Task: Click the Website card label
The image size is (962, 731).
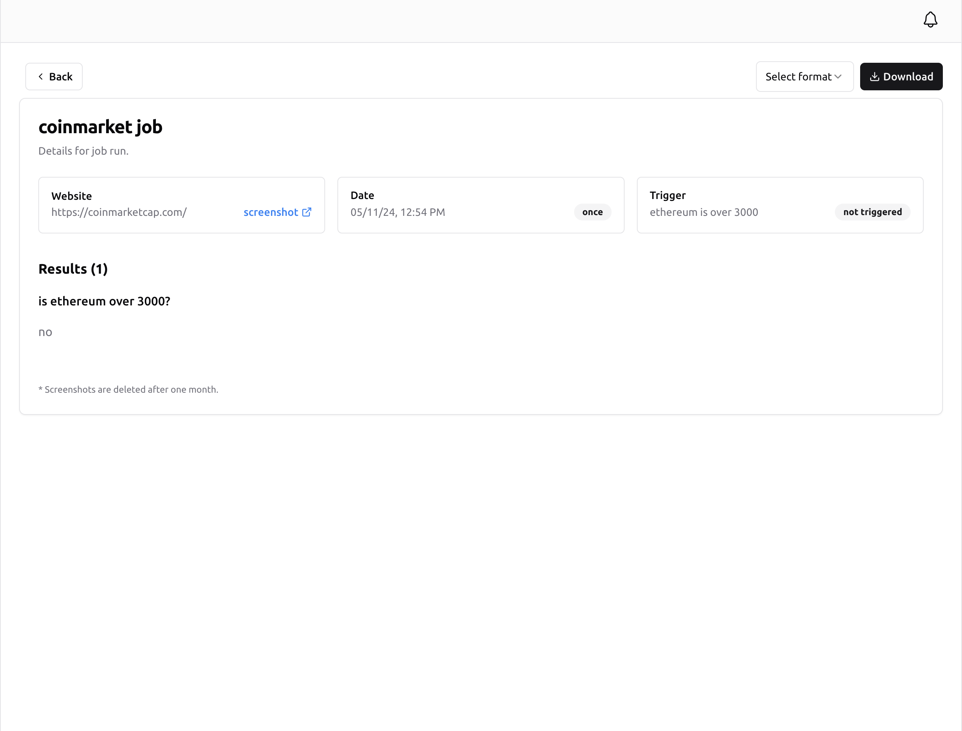Action: point(71,196)
